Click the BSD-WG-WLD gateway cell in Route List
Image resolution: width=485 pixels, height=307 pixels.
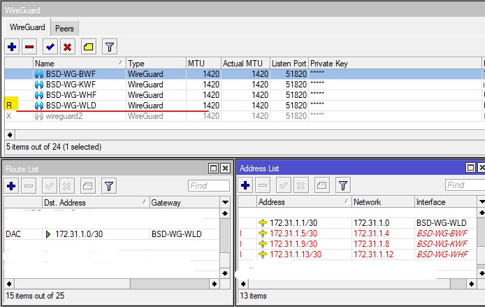pos(185,234)
